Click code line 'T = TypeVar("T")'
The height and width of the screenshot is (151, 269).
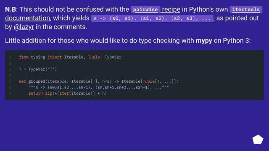38,69
